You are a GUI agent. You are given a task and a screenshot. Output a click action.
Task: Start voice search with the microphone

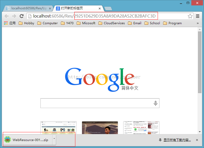coord(156,103)
